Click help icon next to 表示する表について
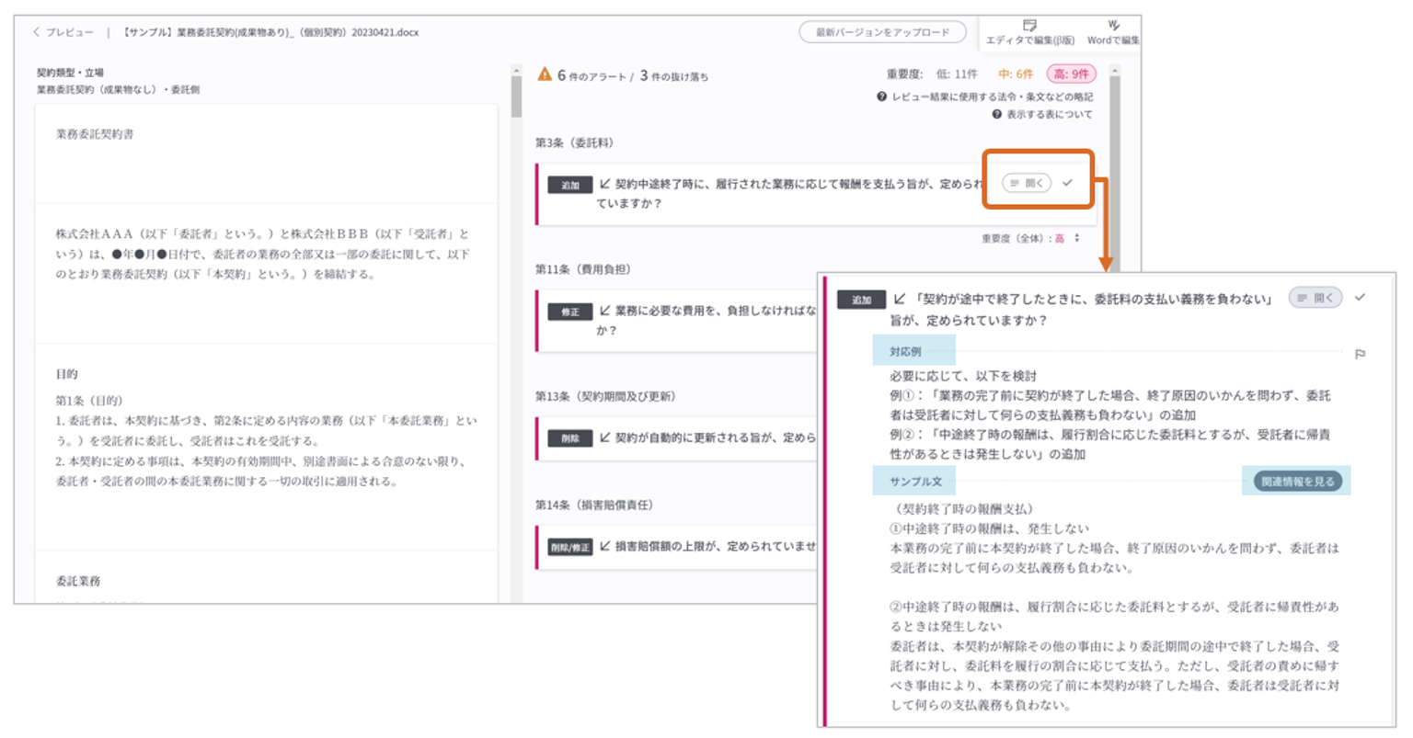 click(996, 115)
